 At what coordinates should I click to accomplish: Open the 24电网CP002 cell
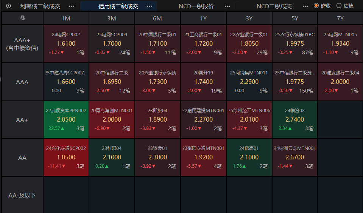[66, 44]
